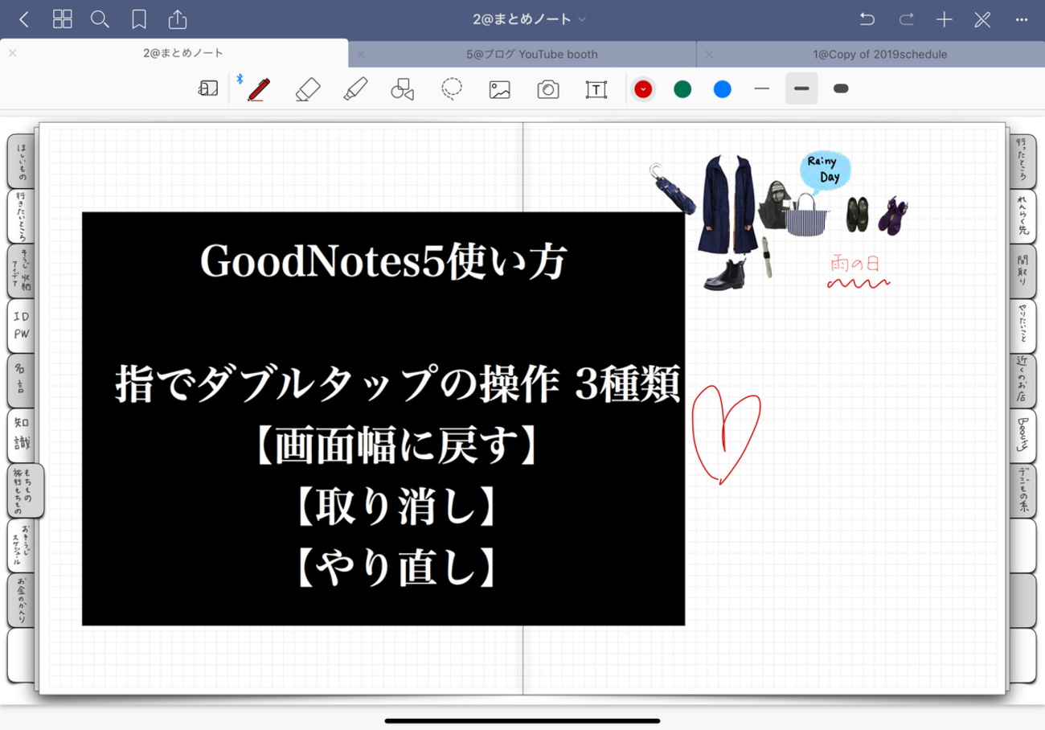Select the Text box tool
Image resolution: width=1045 pixels, height=730 pixels.
tap(596, 89)
